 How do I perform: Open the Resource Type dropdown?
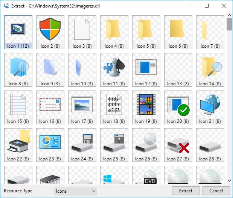[76, 191]
